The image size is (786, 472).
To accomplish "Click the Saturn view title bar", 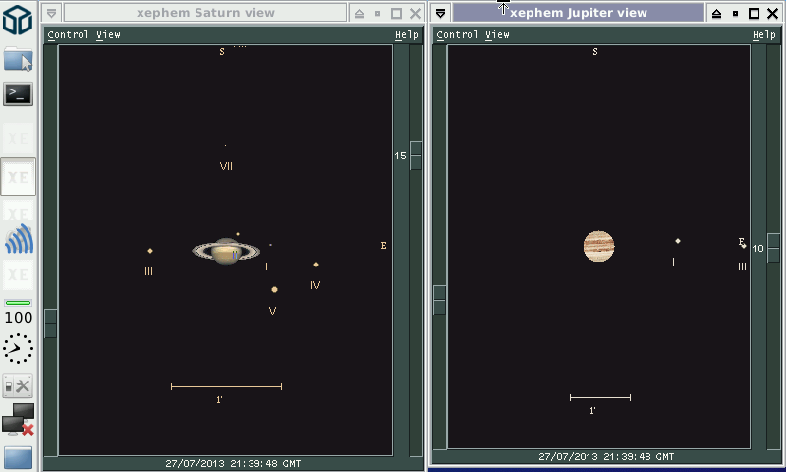I will click(205, 13).
